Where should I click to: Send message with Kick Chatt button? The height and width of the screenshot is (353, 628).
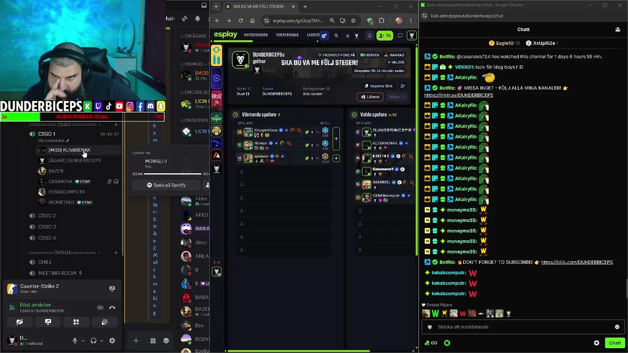tap(615, 343)
